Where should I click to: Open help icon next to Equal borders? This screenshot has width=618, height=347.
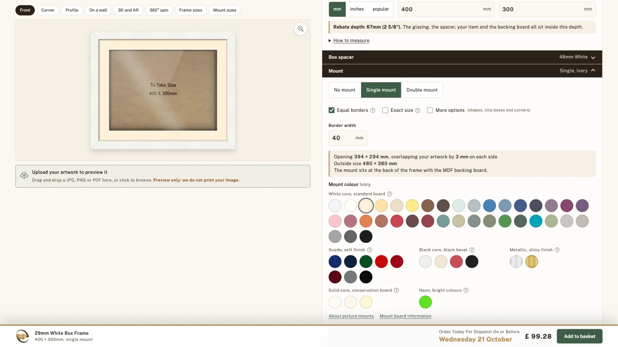373,110
